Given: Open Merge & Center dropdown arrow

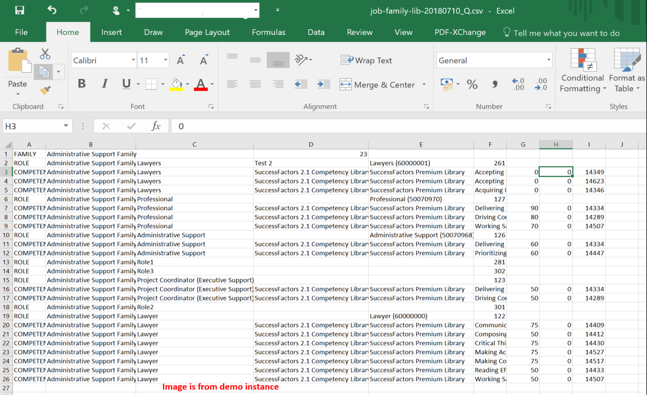Looking at the screenshot, I should pyautogui.click(x=424, y=85).
